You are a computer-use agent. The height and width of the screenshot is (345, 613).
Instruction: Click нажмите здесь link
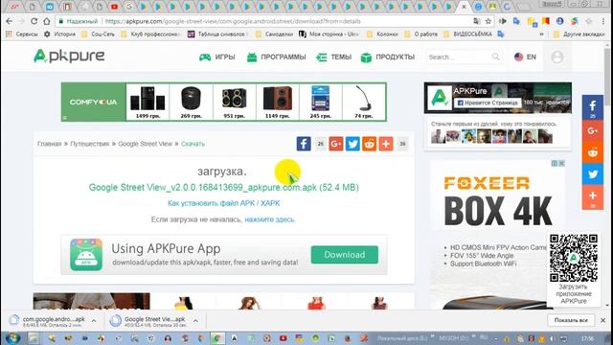click(x=270, y=219)
